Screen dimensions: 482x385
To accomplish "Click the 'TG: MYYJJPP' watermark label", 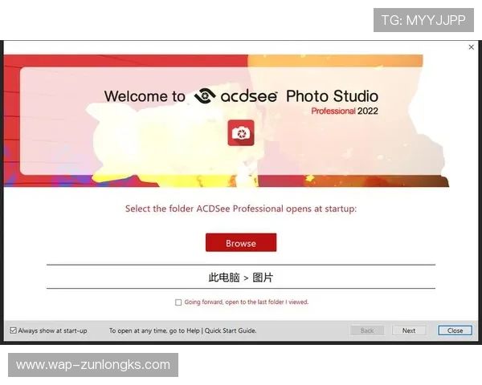I will (x=423, y=20).
